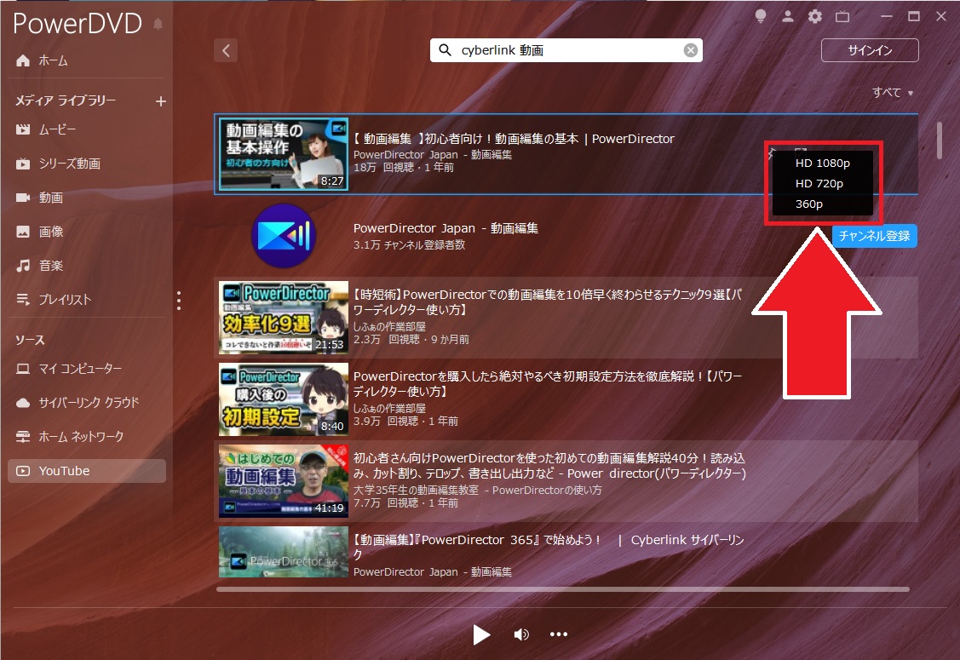Open title 初心者さん向けPowerDirectorを使った初めての動画編集
The height and width of the screenshot is (660, 960).
click(x=549, y=465)
